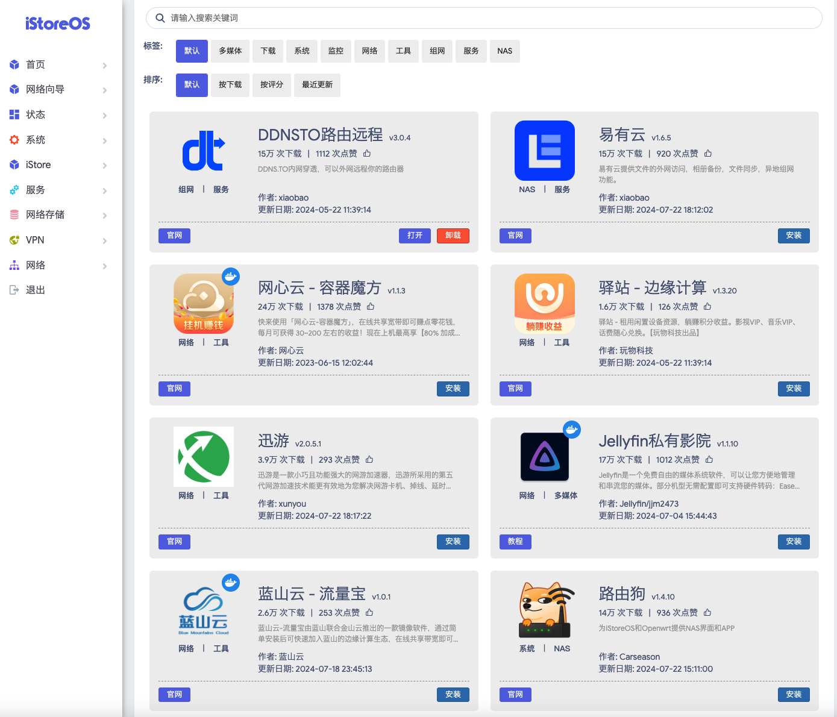Select the VPN sidebar icon
This screenshot has height=717, width=837.
[x=14, y=239]
